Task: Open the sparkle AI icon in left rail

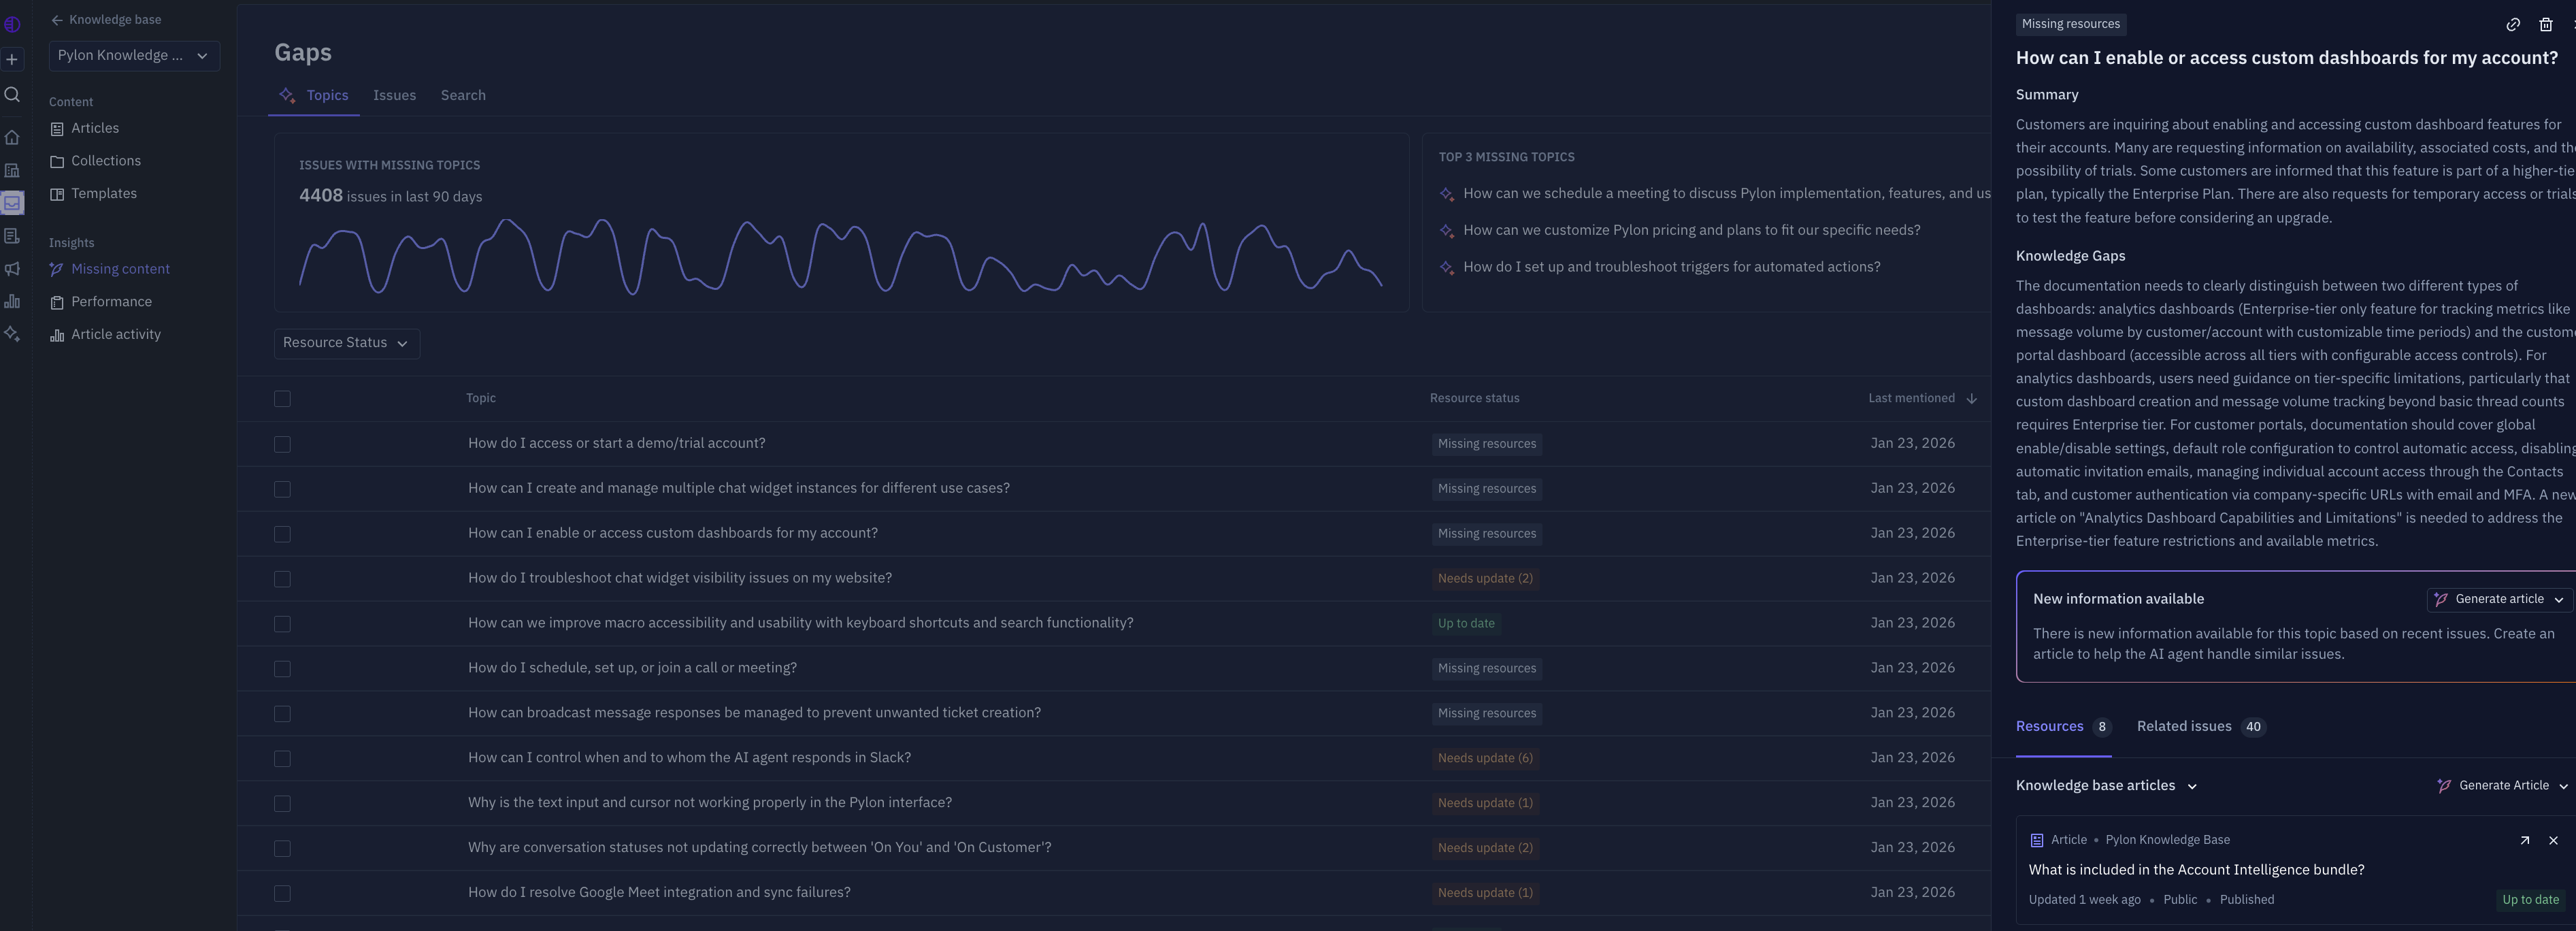Action: (12, 334)
